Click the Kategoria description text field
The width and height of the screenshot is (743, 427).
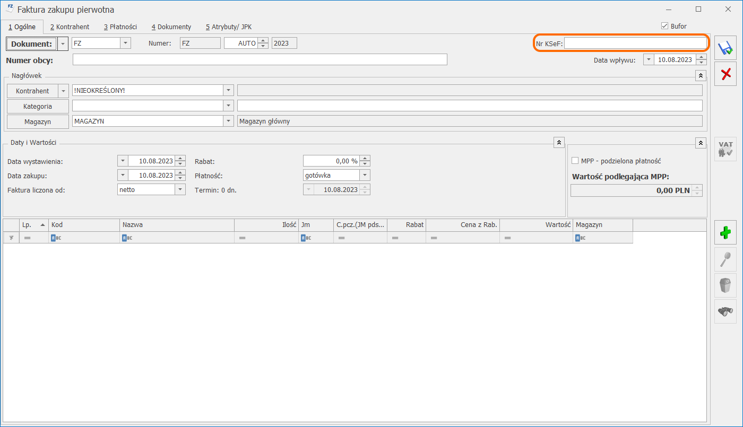(x=470, y=106)
